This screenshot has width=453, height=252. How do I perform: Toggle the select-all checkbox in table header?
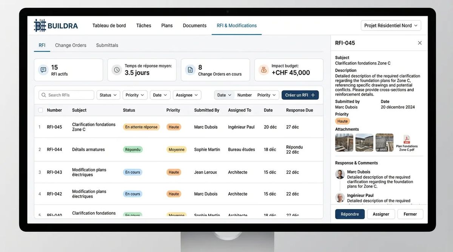[40, 110]
